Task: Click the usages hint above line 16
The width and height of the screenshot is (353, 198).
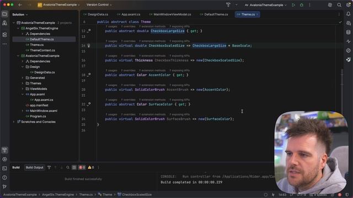Action: click(x=111, y=56)
